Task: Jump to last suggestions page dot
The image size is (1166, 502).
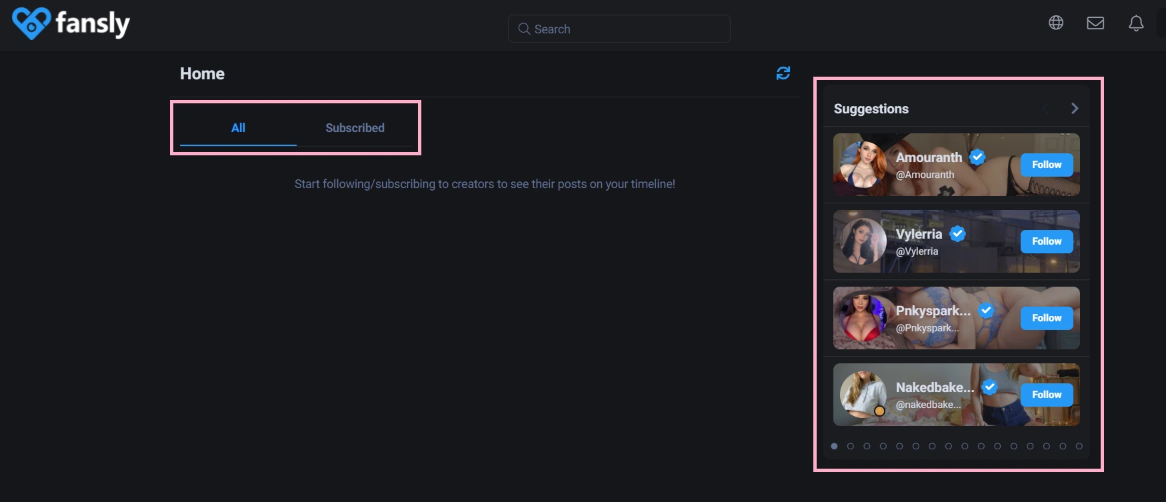Action: pyautogui.click(x=1079, y=446)
